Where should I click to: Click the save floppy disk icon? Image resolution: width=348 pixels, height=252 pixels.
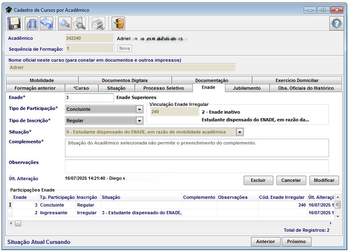pyautogui.click(x=14, y=24)
